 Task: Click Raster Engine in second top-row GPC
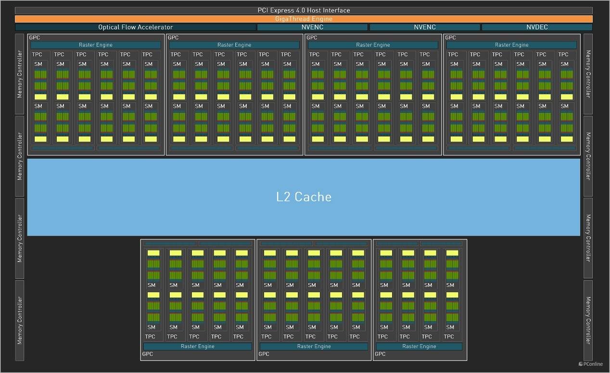tap(234, 45)
